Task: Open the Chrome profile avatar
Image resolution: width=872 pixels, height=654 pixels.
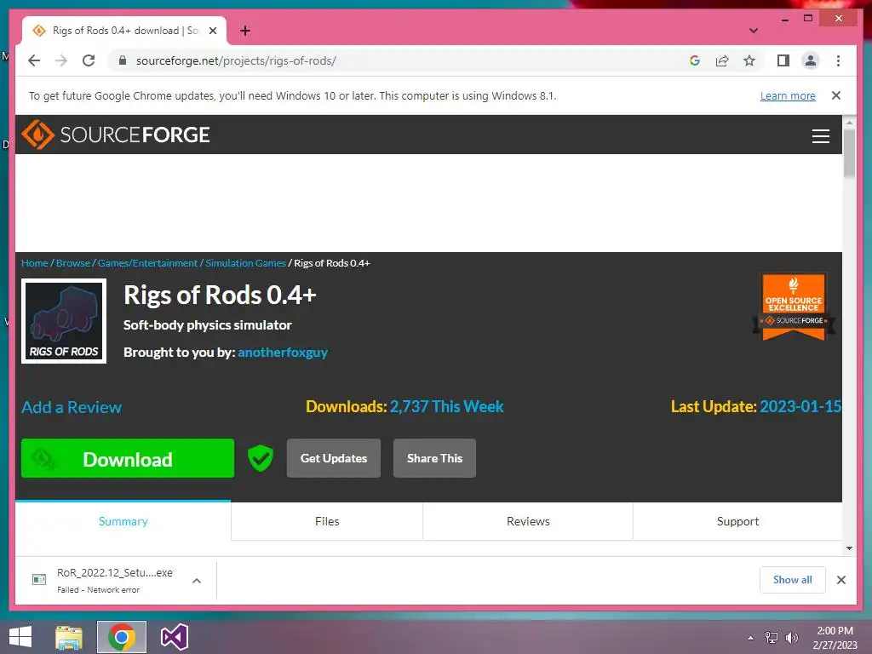Action: 811,60
